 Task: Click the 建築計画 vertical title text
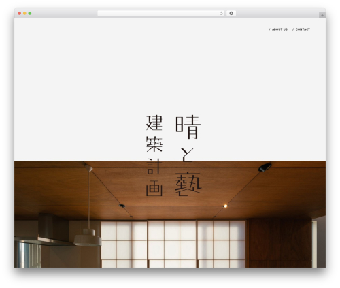(x=154, y=156)
